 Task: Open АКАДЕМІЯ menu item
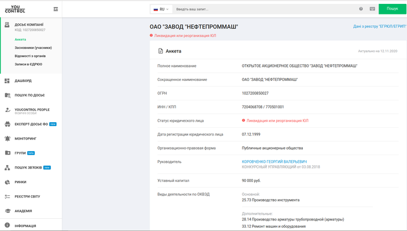click(x=24, y=211)
